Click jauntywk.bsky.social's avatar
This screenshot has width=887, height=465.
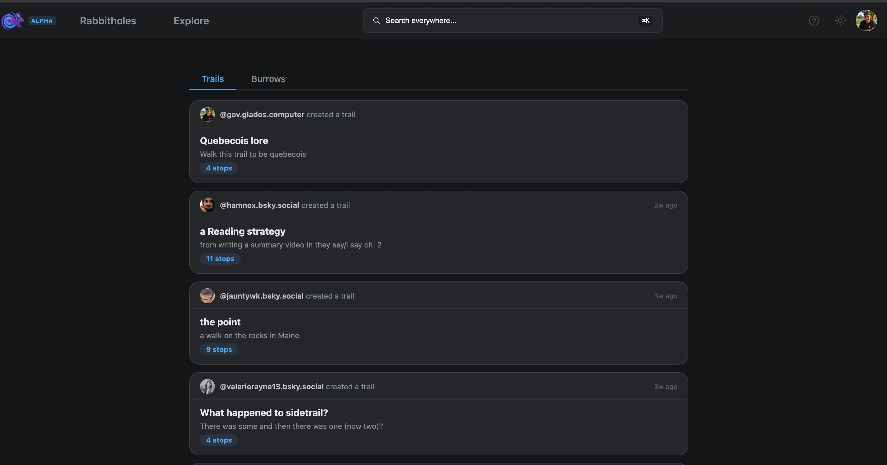[207, 296]
